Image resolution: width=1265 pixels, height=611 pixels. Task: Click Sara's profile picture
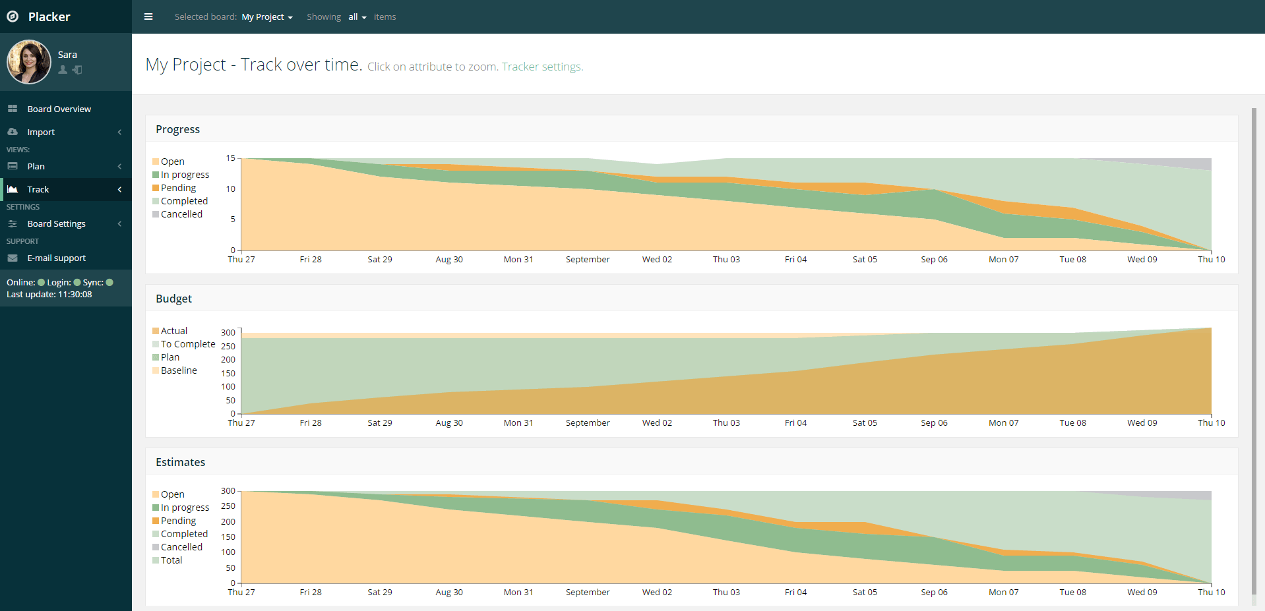(x=29, y=61)
